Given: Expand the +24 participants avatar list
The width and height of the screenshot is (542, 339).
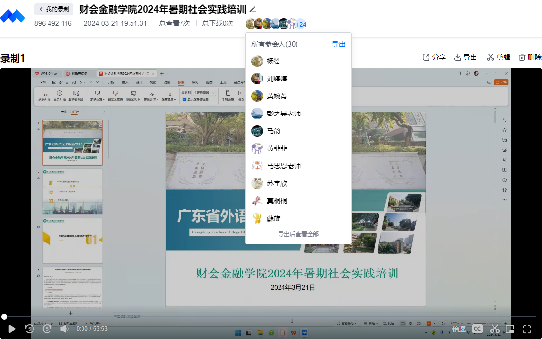Looking at the screenshot, I should pyautogui.click(x=301, y=24).
